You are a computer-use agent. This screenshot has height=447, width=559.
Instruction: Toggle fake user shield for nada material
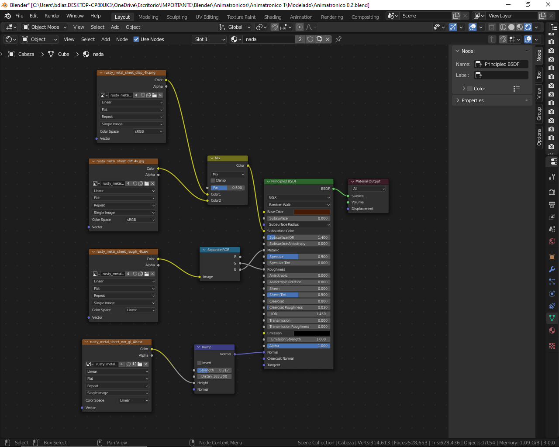point(310,39)
